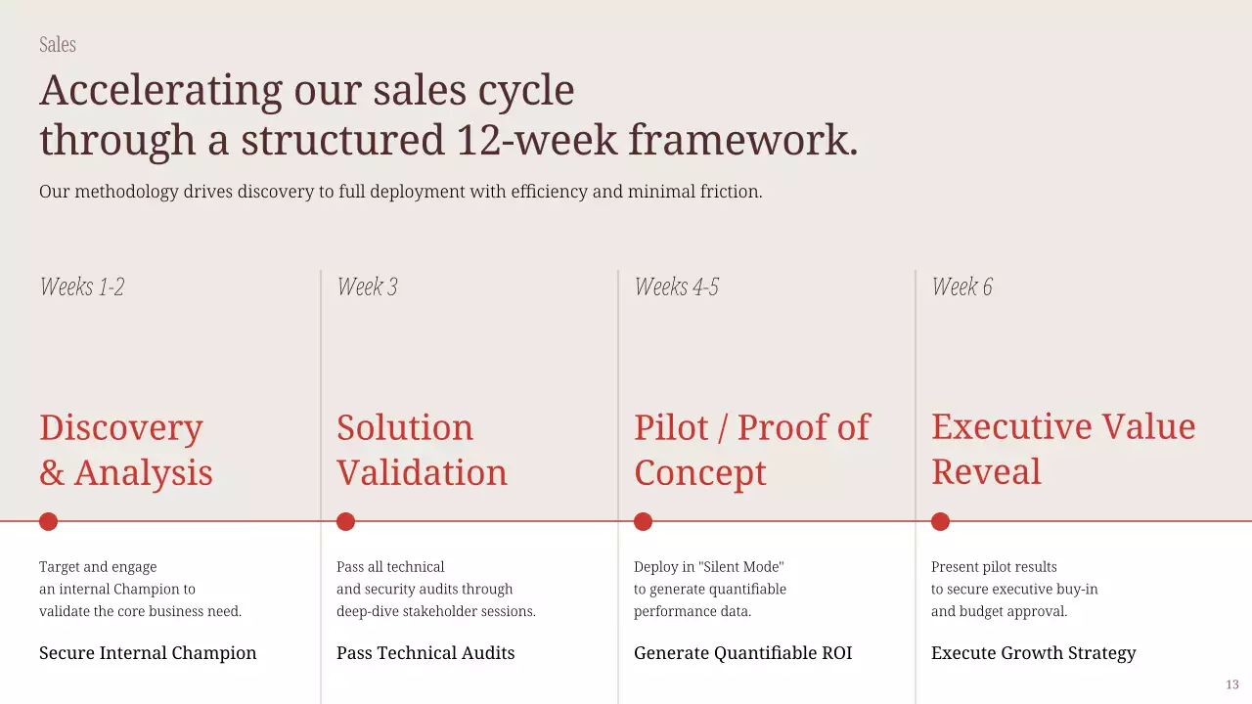The width and height of the screenshot is (1252, 704).
Task: Select the "Sales" section label
Action: pyautogui.click(x=58, y=45)
